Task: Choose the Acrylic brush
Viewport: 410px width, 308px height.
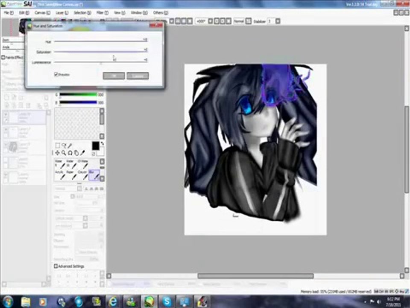Action: 60,175
